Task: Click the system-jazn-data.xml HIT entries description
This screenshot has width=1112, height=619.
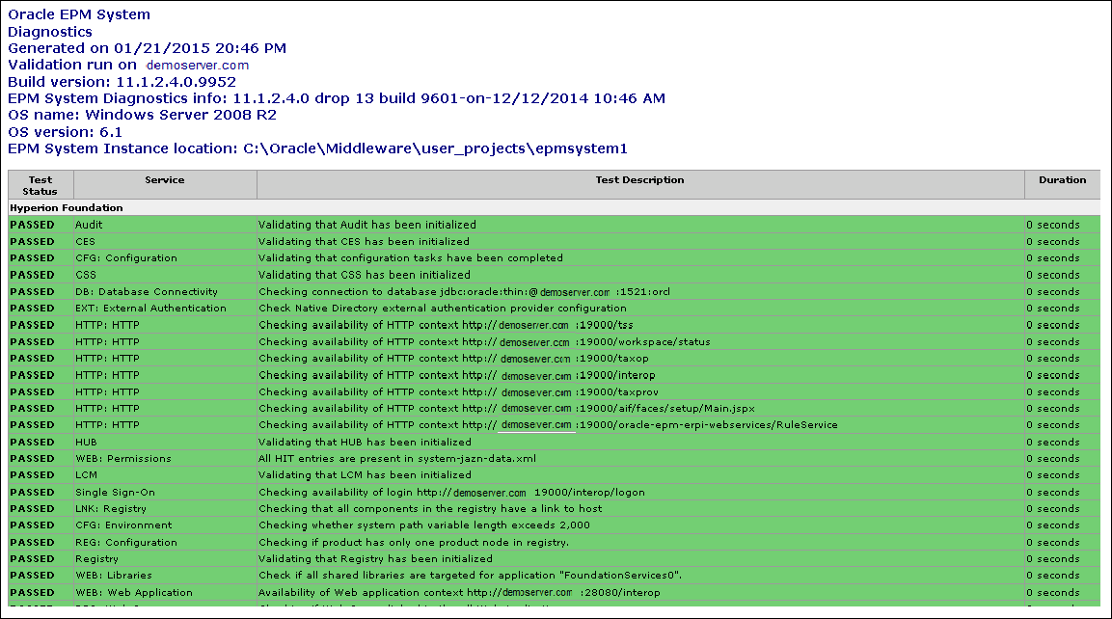Action: [397, 459]
